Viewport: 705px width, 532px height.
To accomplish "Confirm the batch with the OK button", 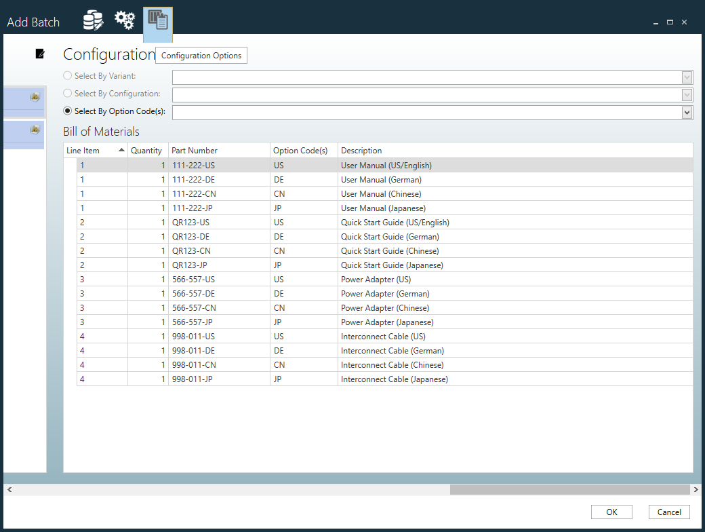I will point(611,512).
